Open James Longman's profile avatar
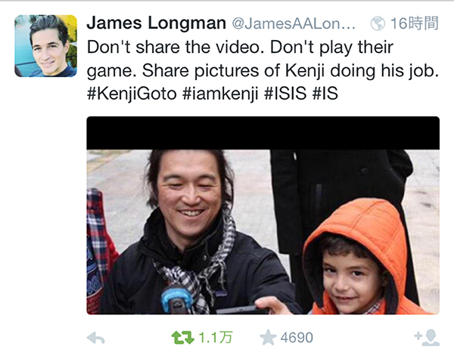The image size is (454, 356). (x=45, y=45)
